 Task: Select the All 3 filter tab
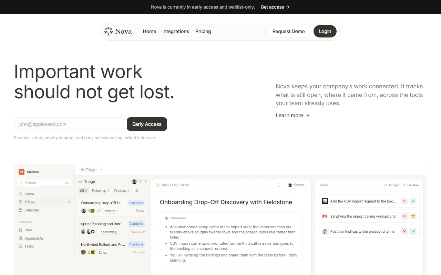coord(83,191)
